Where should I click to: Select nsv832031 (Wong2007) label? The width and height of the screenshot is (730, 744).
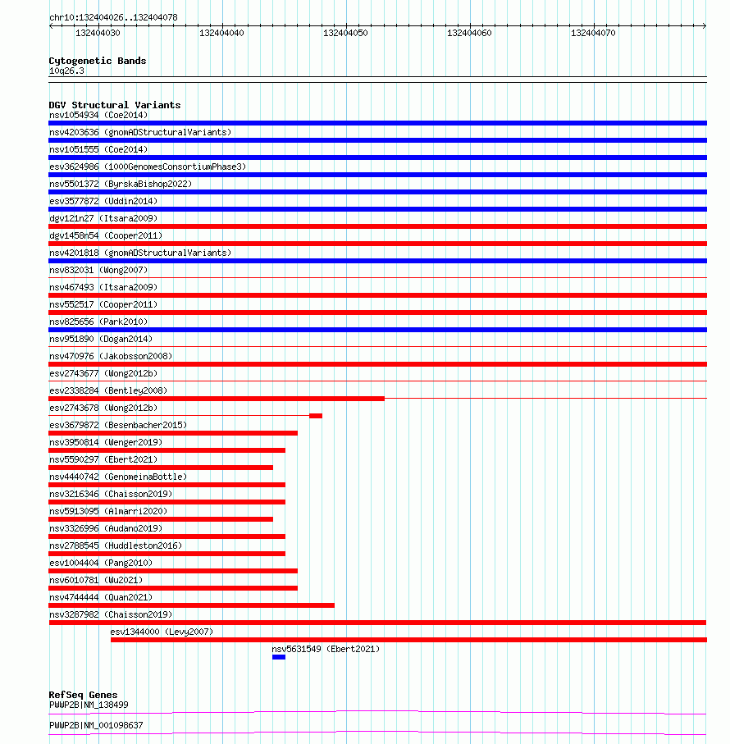click(x=98, y=270)
